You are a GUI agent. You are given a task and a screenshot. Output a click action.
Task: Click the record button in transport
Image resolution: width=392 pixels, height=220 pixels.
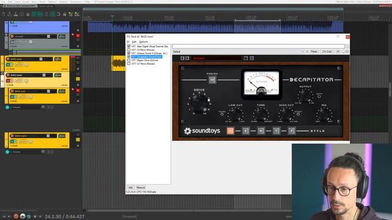(x=16, y=216)
